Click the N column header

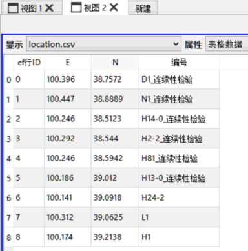115,63
